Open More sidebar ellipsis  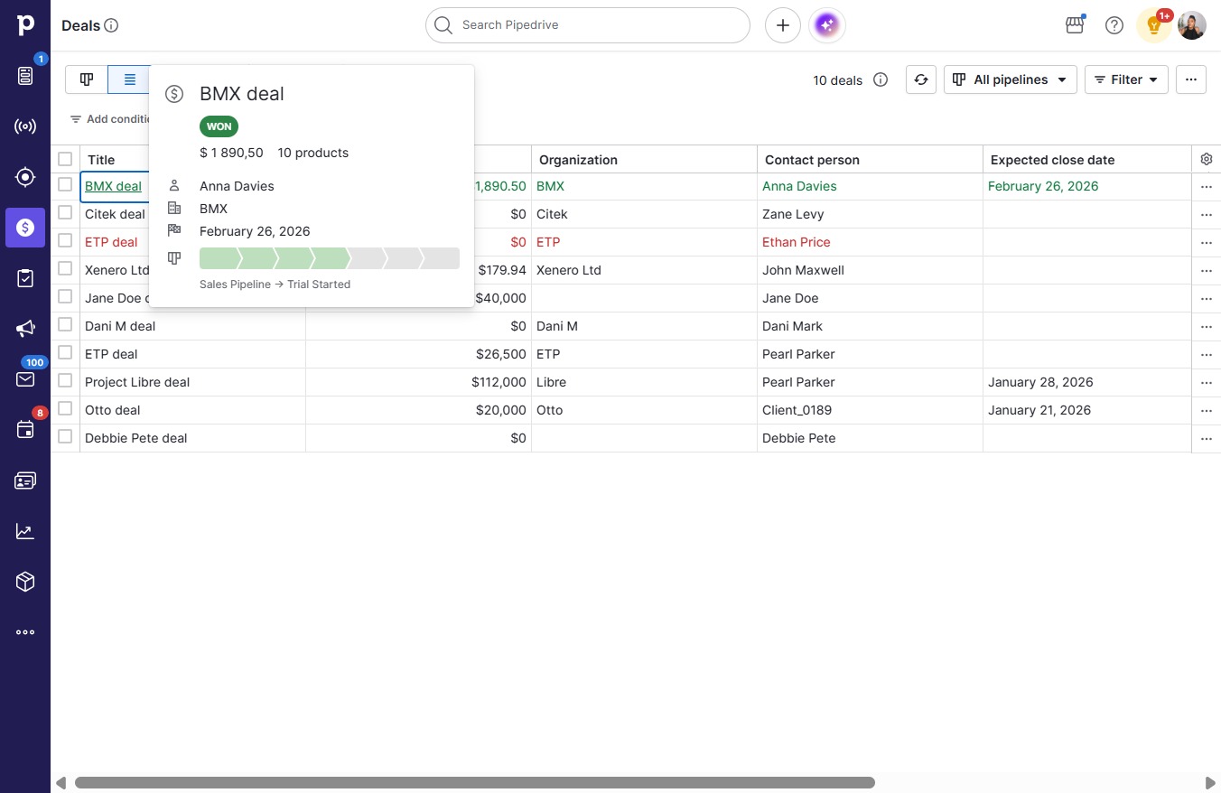pos(25,632)
